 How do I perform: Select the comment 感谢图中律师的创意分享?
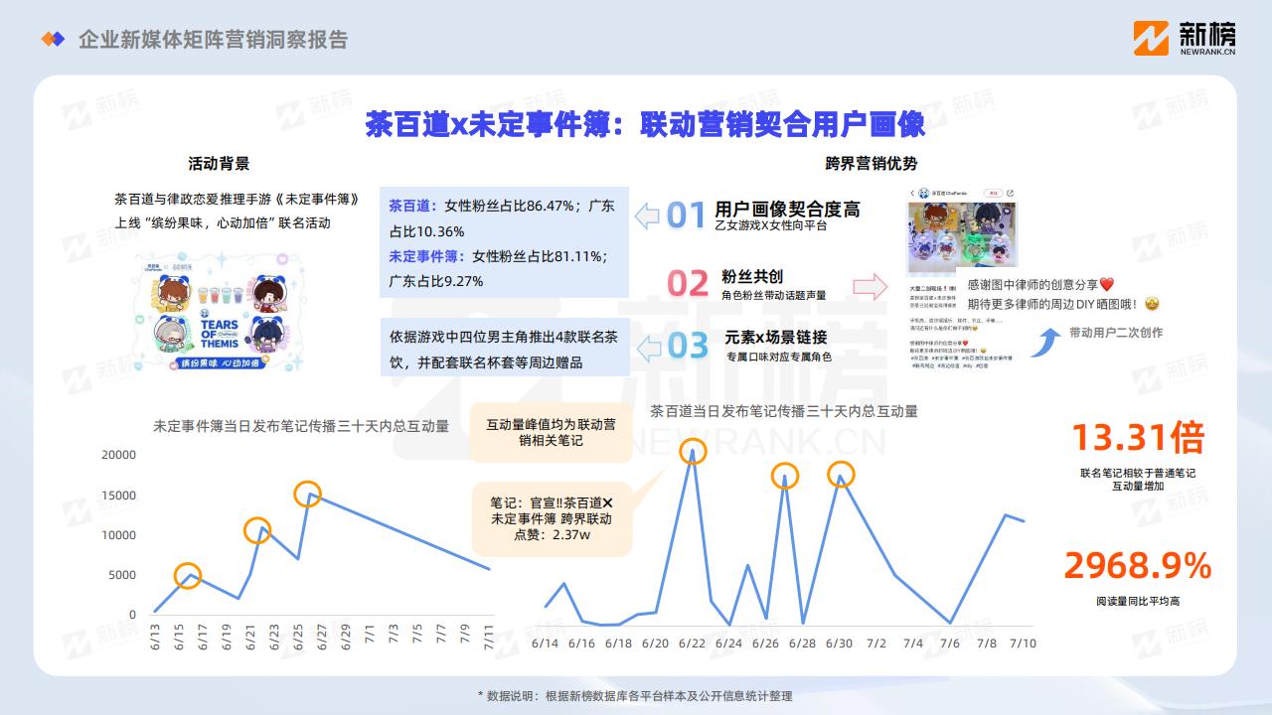(x=1040, y=284)
